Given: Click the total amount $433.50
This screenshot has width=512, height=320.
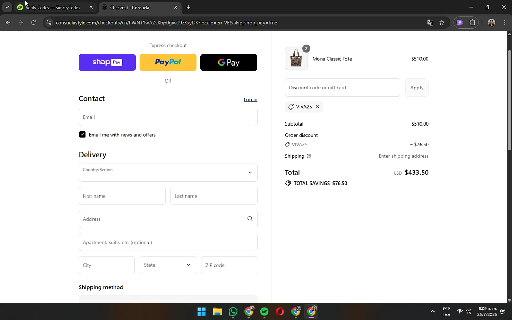Looking at the screenshot, I should (416, 172).
